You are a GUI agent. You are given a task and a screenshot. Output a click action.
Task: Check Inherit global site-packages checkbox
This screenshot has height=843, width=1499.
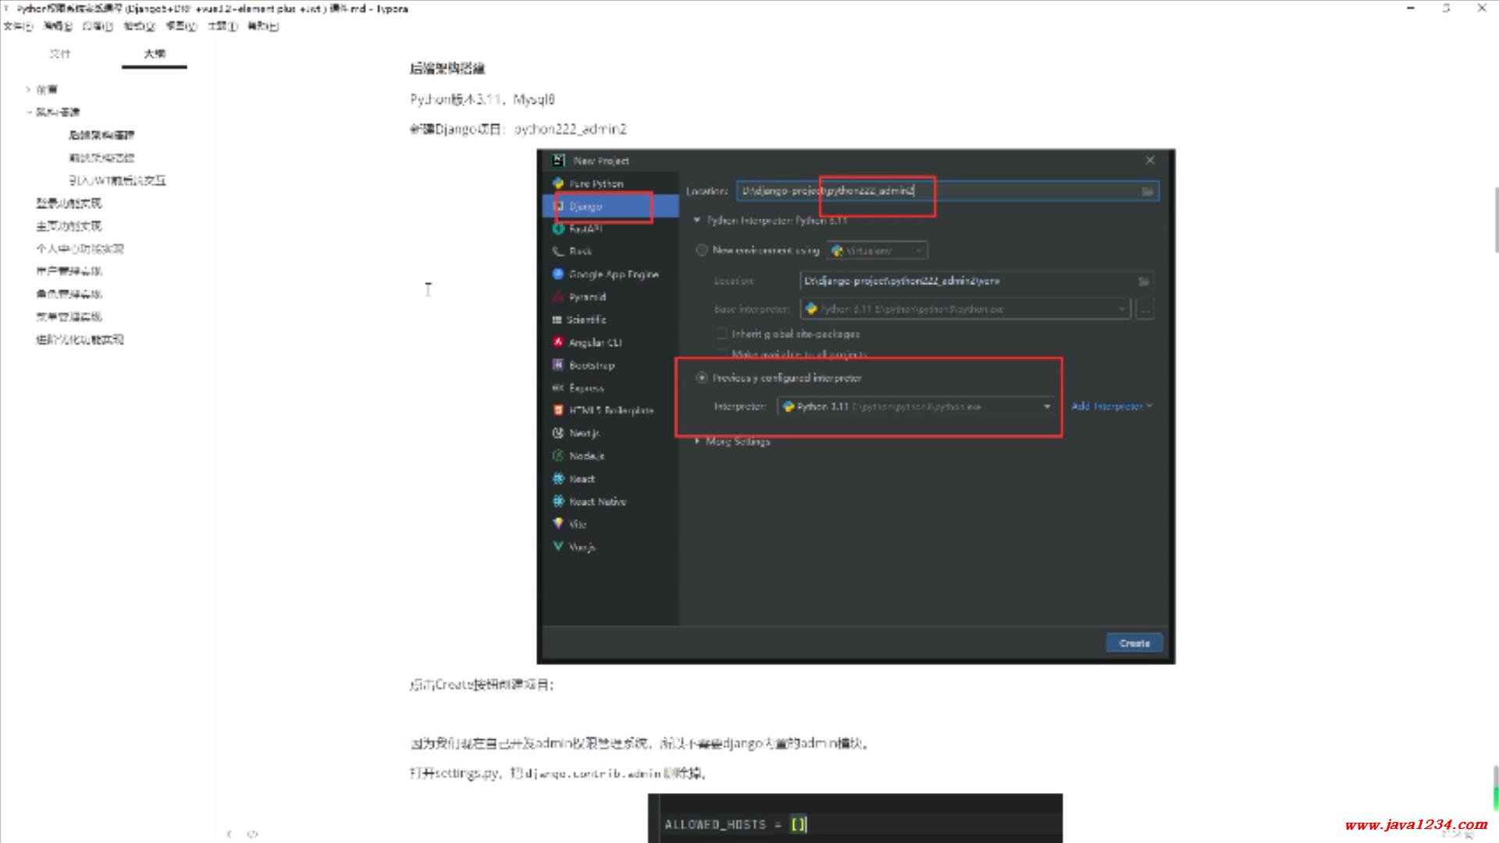point(721,333)
